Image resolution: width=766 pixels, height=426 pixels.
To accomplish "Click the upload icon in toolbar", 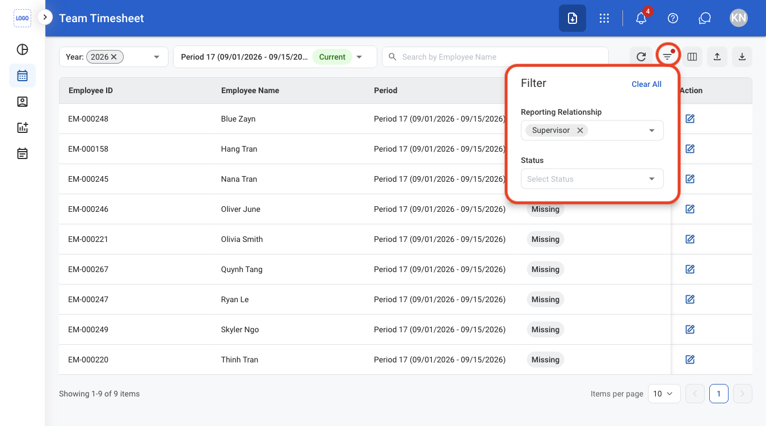I will click(x=717, y=57).
